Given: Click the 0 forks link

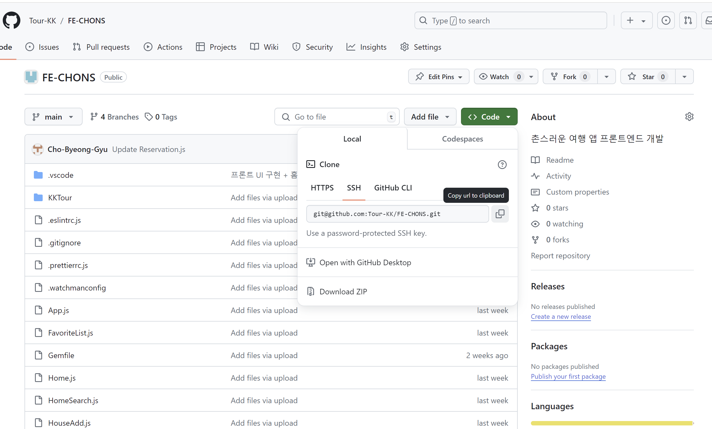Looking at the screenshot, I should click(550, 239).
